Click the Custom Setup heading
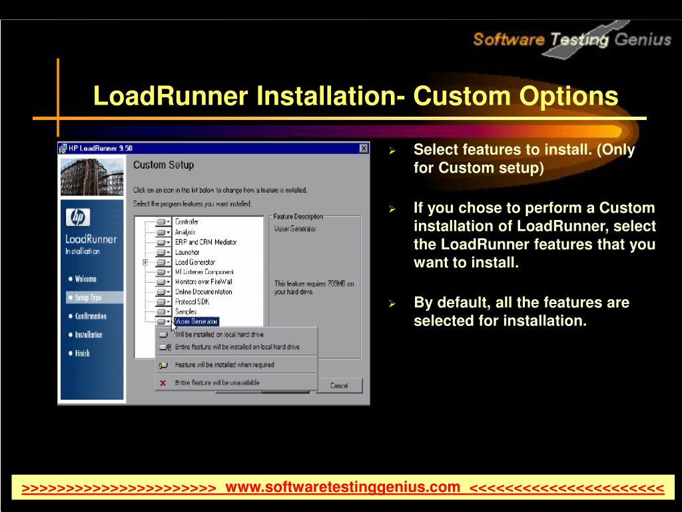The image size is (682, 512). pyautogui.click(x=164, y=165)
